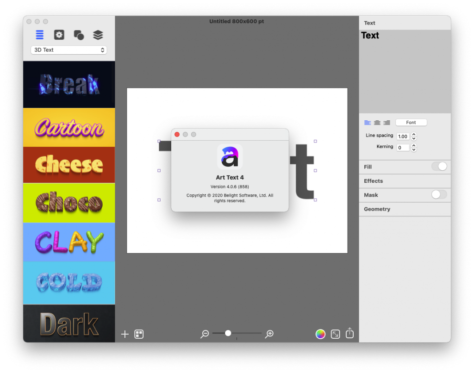Apply the COLD text style
Viewport: 474px width, 373px height.
[69, 283]
